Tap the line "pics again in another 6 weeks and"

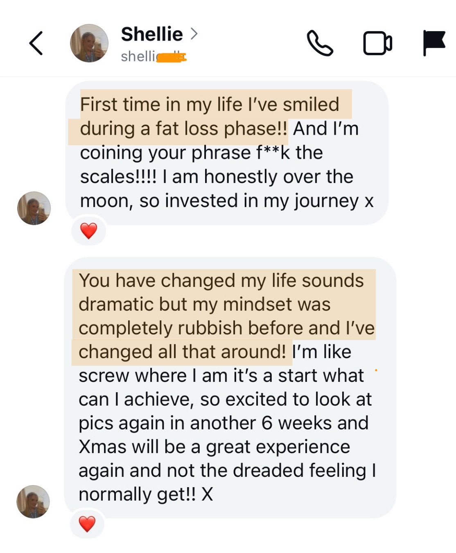(223, 423)
